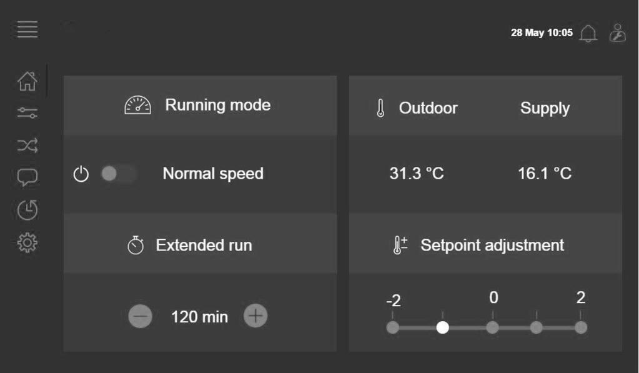Open the service user login icon

coord(618,33)
